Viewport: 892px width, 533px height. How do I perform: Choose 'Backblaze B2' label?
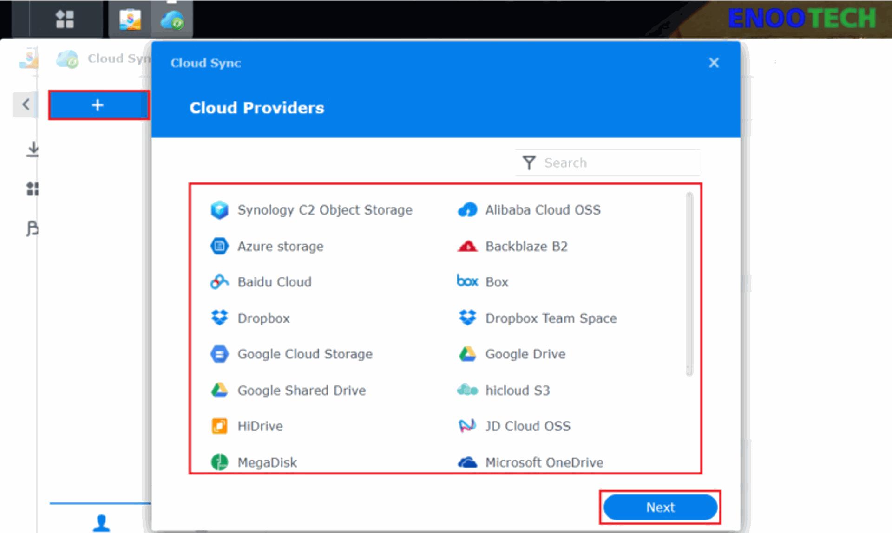[526, 246]
